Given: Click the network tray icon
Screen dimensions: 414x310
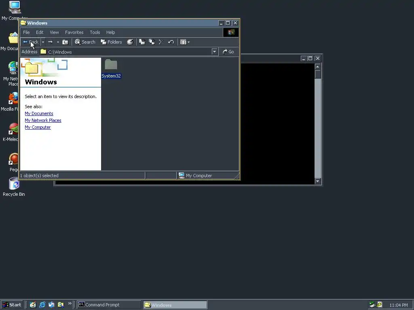Looking at the screenshot, I should coord(372,305).
